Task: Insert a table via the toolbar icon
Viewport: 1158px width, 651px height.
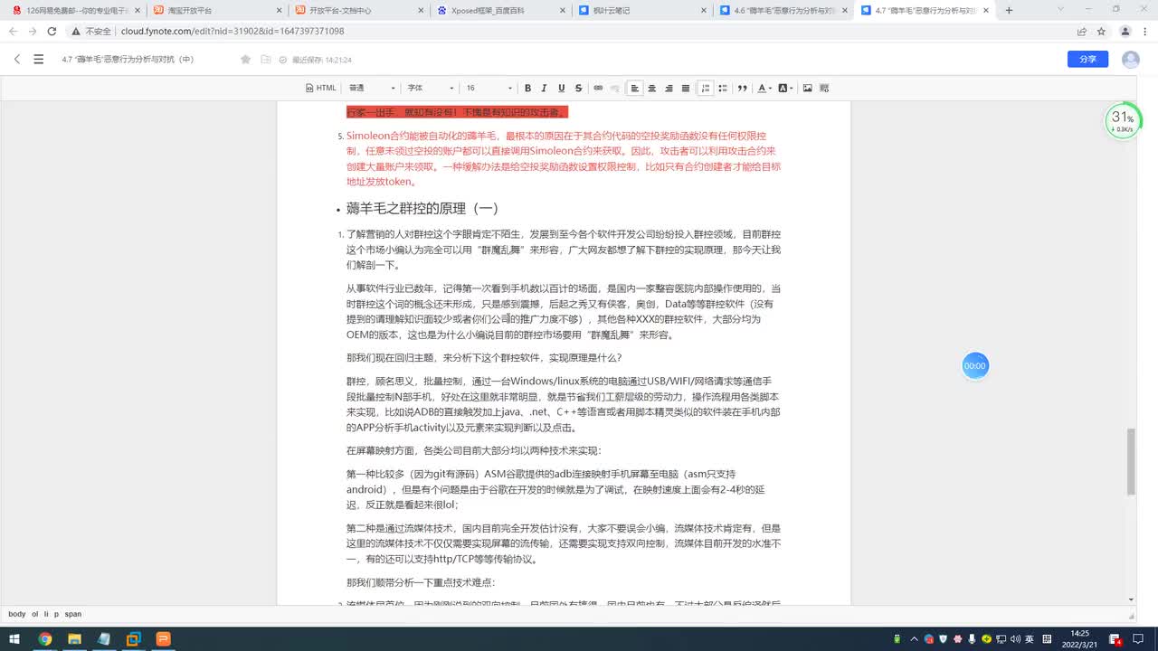Action: tap(824, 88)
